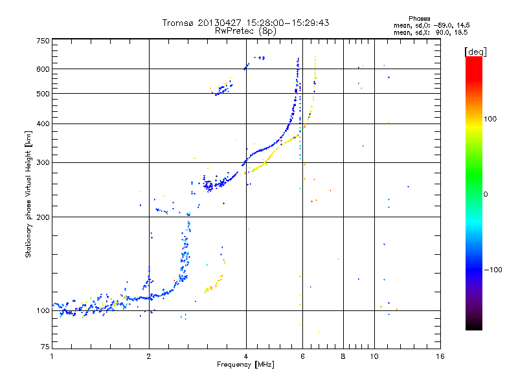
Task: Click the y-axis tick label '750'
Action: [x=43, y=41]
